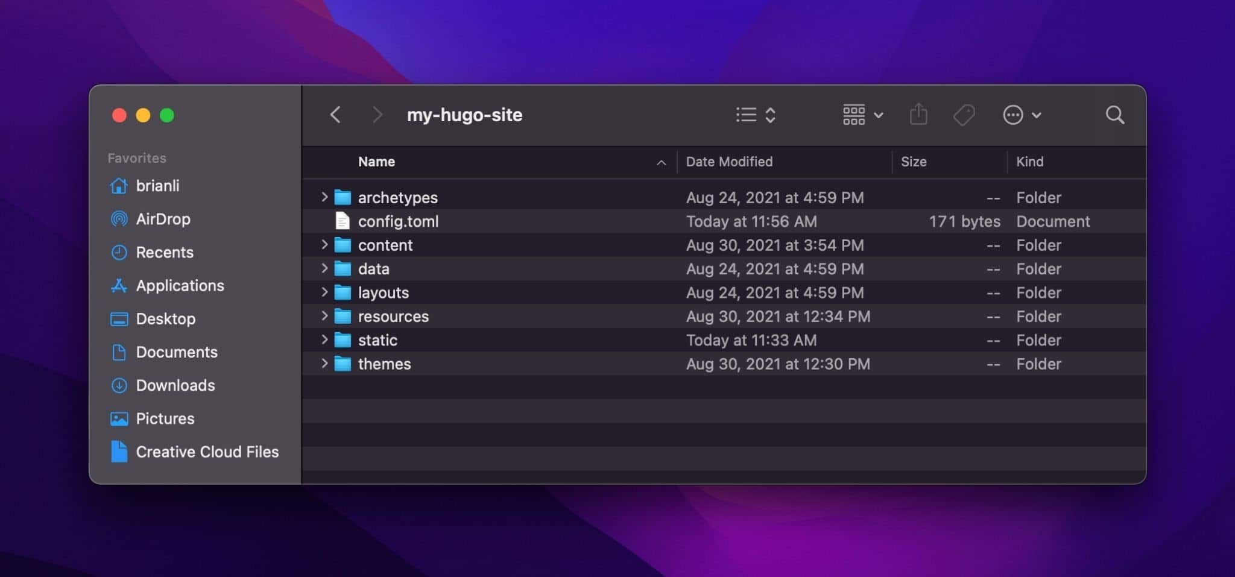Open the Pictures folder in the sidebar
The height and width of the screenshot is (577, 1235).
coord(165,418)
